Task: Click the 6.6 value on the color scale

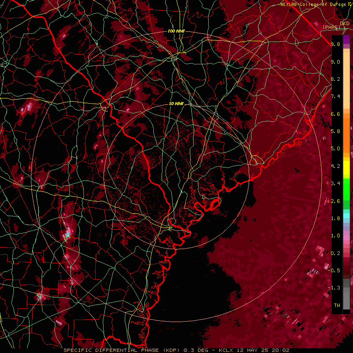Action: (335, 114)
